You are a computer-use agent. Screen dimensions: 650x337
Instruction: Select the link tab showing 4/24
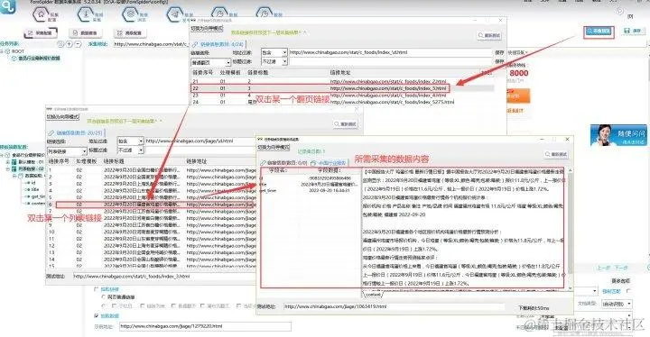coord(218,44)
